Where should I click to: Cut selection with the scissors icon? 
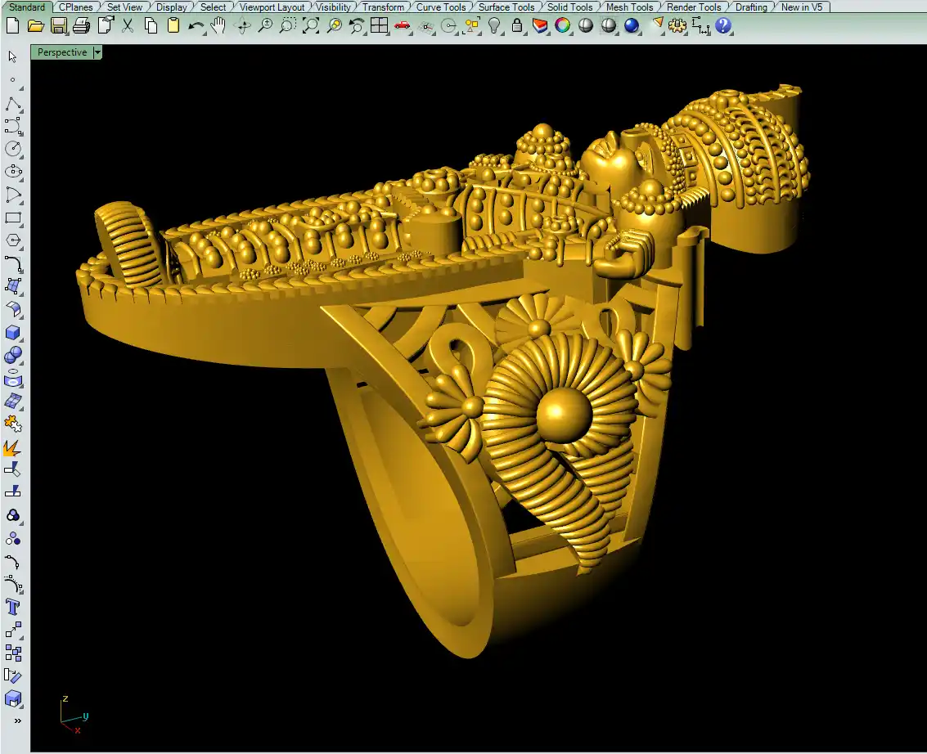(x=128, y=26)
